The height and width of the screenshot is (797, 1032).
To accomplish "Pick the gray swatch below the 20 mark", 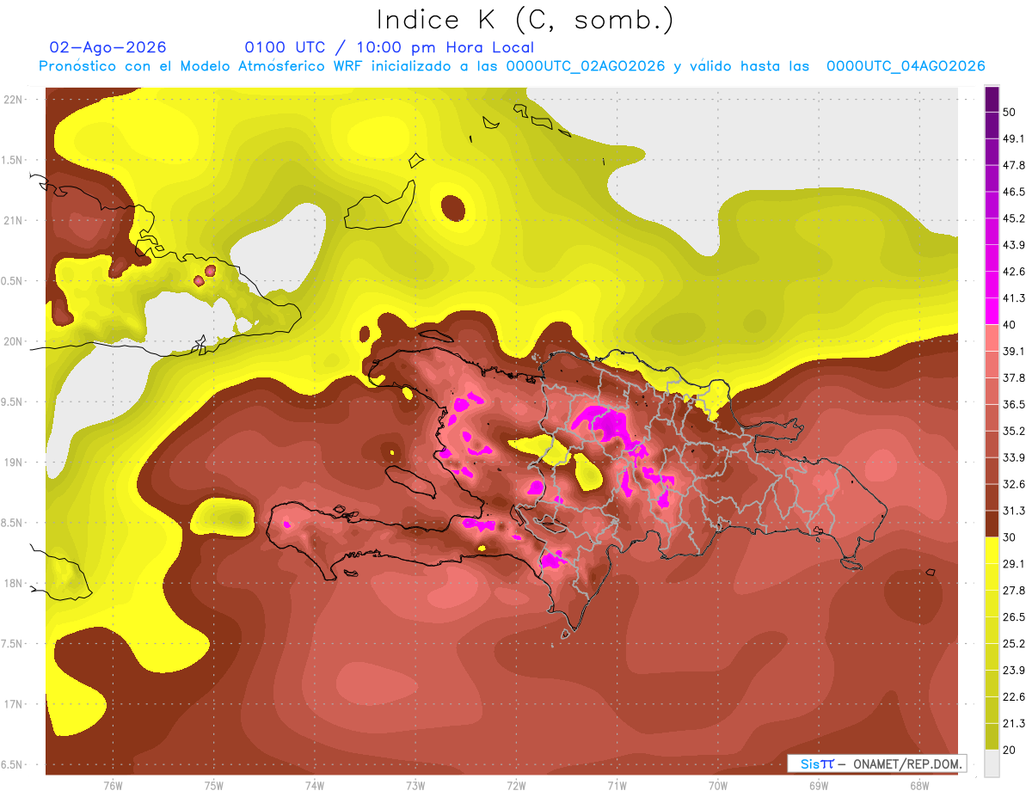I will click(992, 763).
